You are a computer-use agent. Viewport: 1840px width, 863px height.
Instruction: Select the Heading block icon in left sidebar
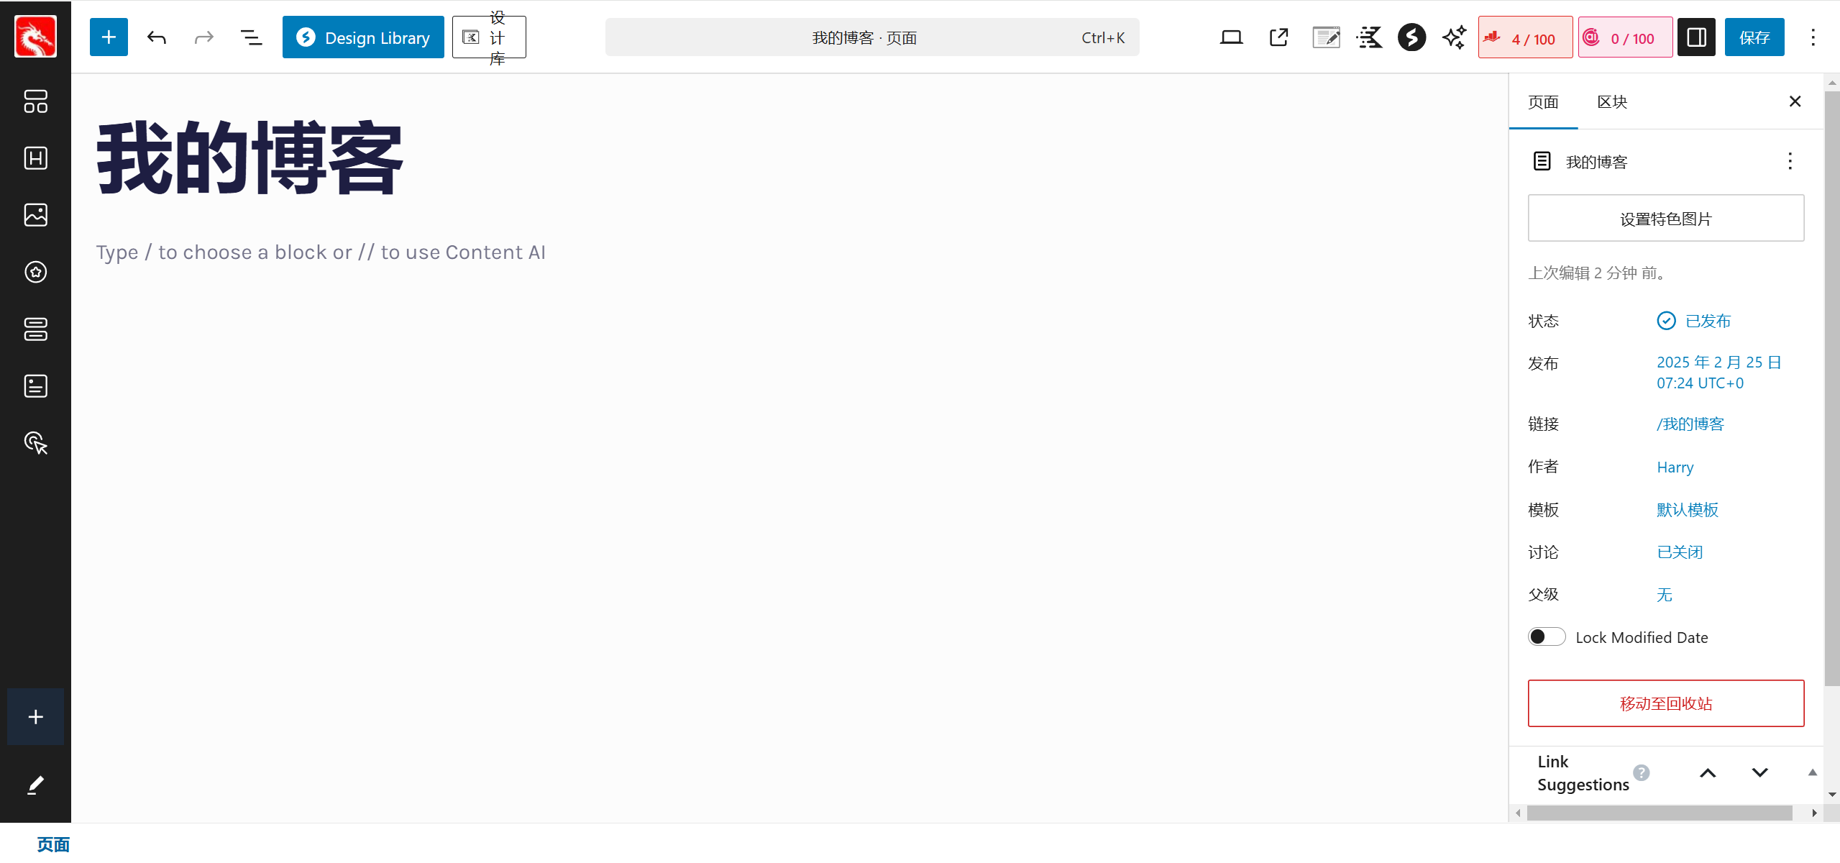point(35,158)
